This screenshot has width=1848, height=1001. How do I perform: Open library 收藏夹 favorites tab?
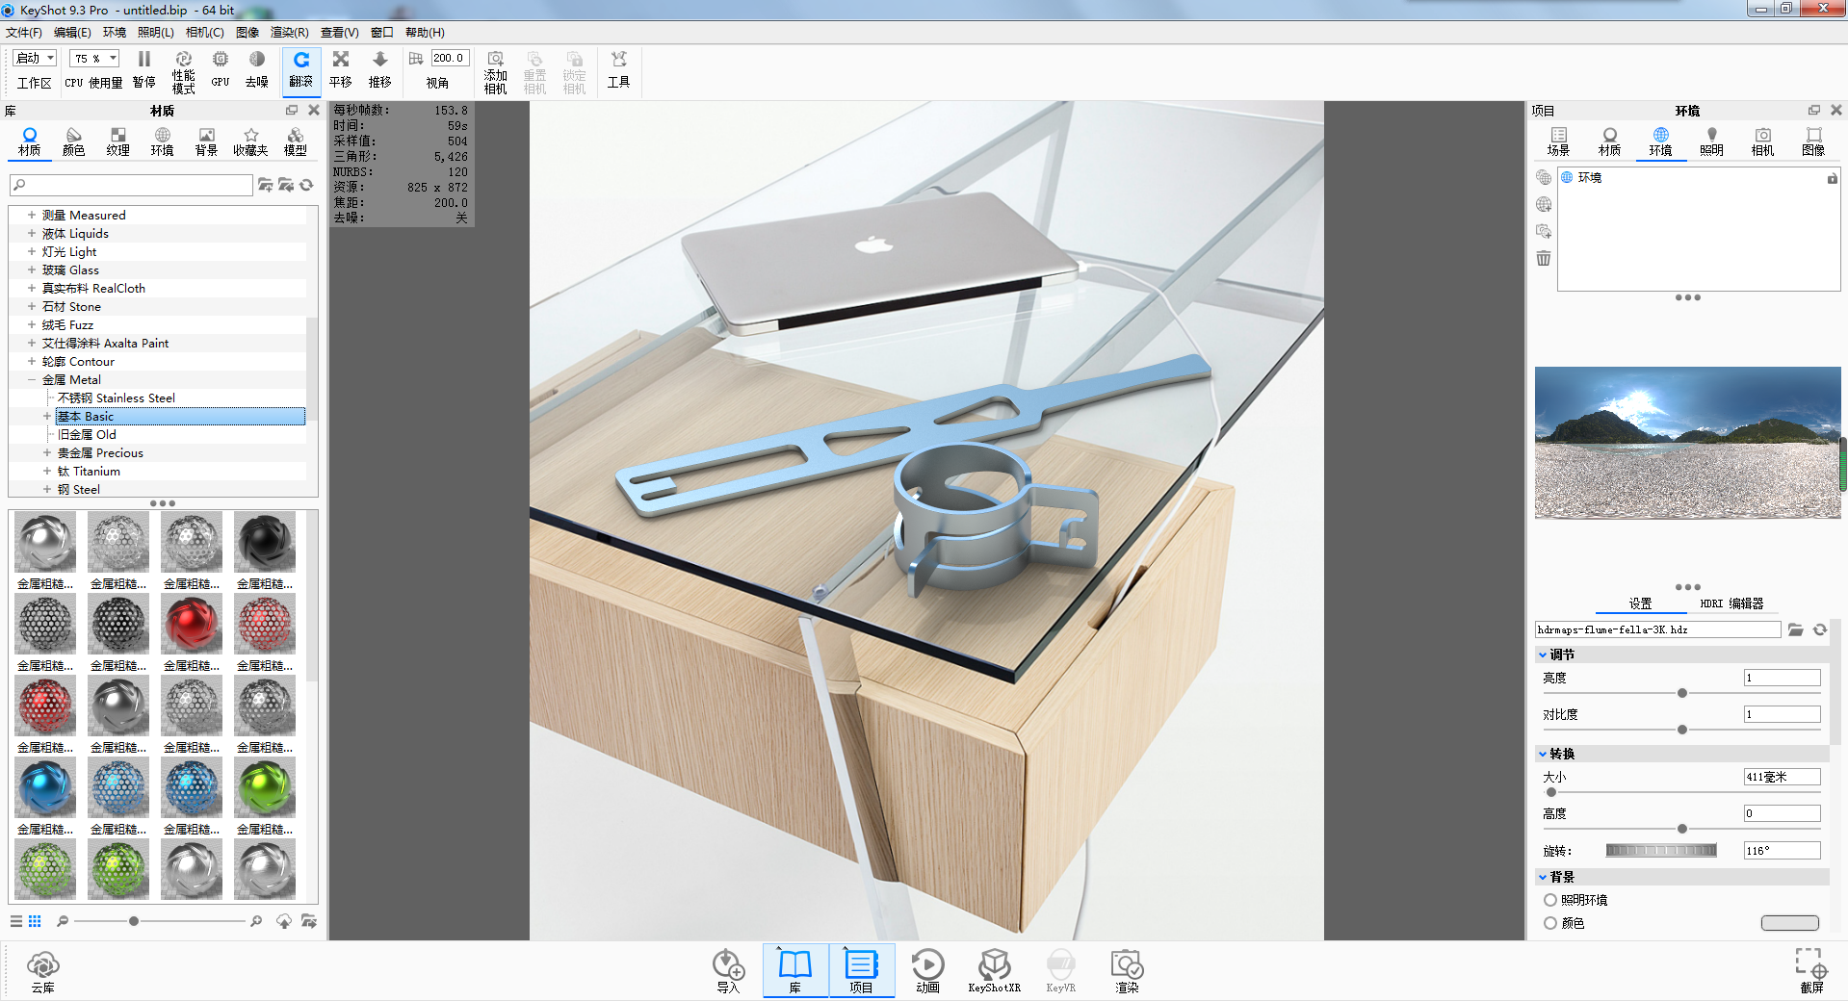click(250, 141)
